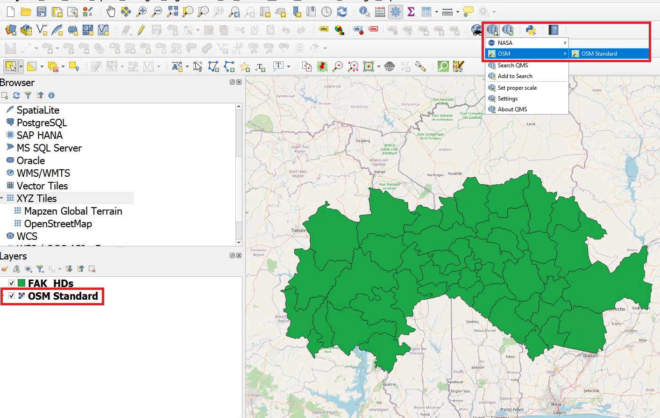Float the Layers panel using dock button
Screen dimensions: 660x418
click(x=232, y=256)
